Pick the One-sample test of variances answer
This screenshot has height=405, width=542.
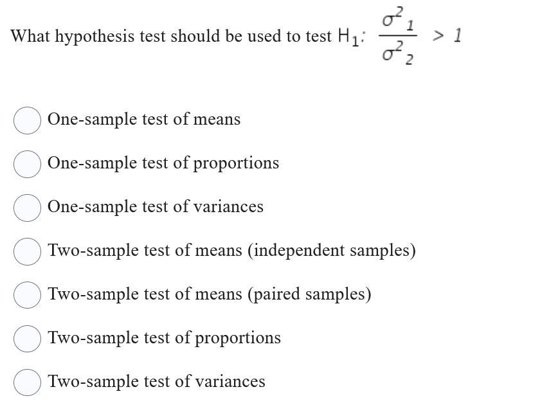point(27,208)
